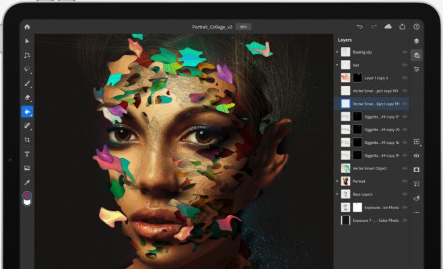
Task: Open the foreground color swatch
Action: pyautogui.click(x=27, y=196)
